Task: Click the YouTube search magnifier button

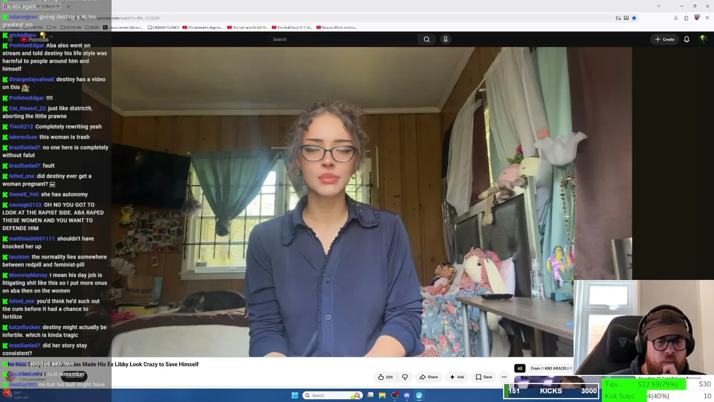Action: 427,39
